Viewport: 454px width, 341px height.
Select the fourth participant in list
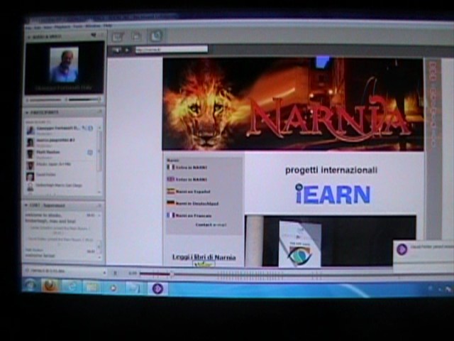pos(61,165)
